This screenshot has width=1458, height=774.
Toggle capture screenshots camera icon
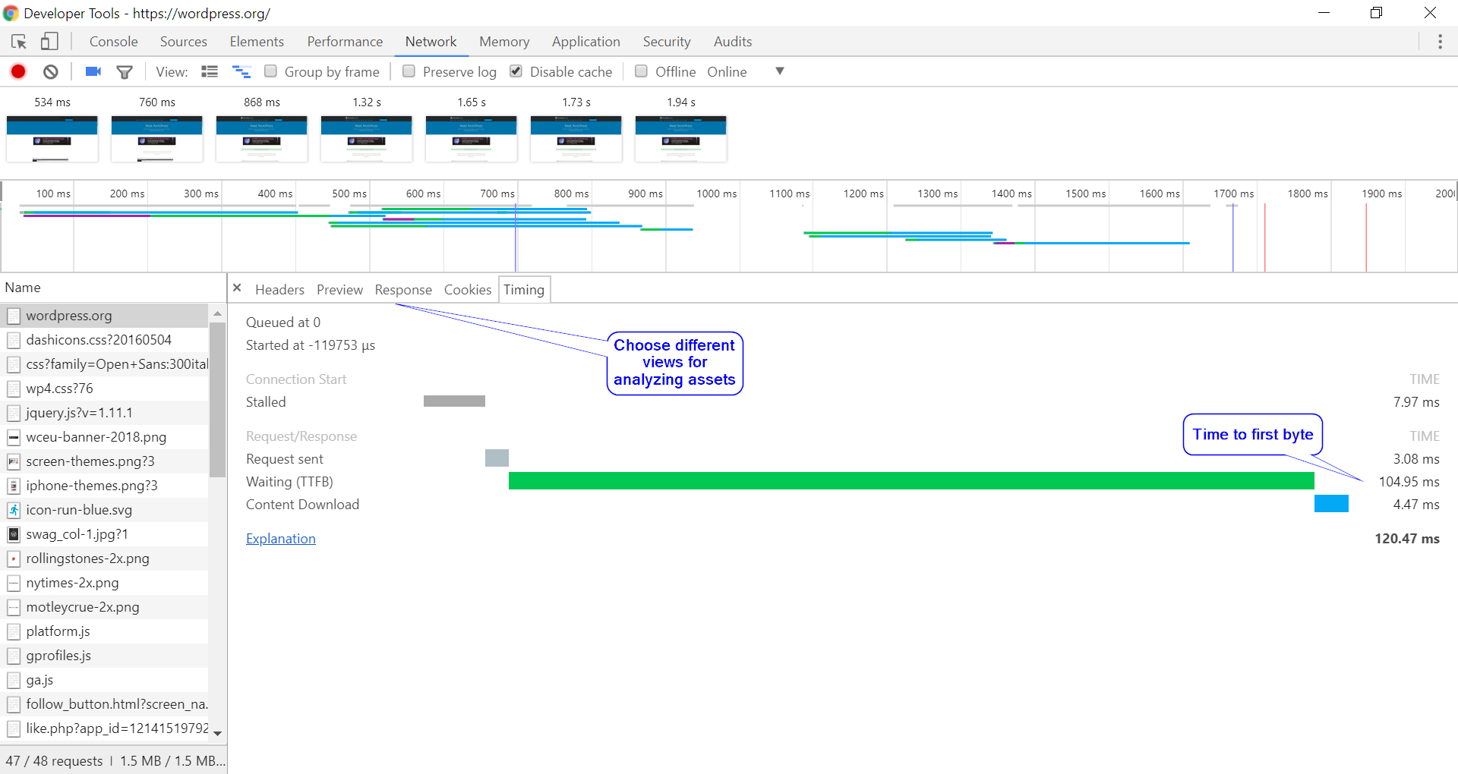[x=93, y=71]
